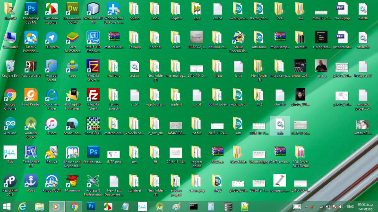Open iRoot desktop shortcut

pyautogui.click(x=31, y=183)
